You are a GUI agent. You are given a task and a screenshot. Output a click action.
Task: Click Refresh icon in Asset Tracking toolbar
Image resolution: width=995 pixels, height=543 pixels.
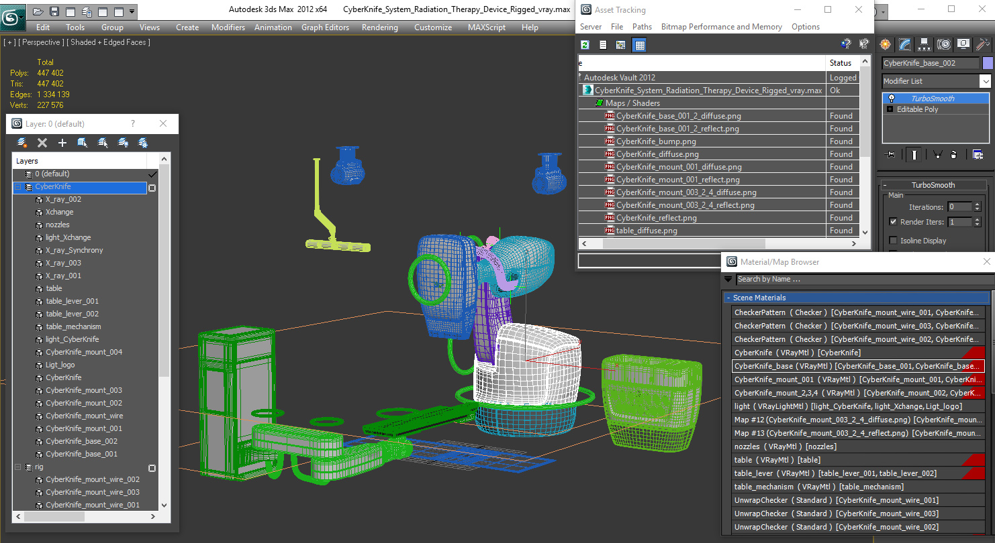[x=585, y=45]
